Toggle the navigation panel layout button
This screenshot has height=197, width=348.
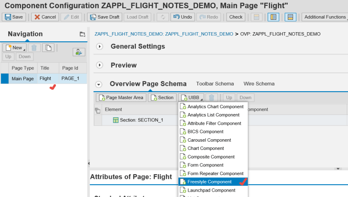pyautogui.click(x=273, y=17)
